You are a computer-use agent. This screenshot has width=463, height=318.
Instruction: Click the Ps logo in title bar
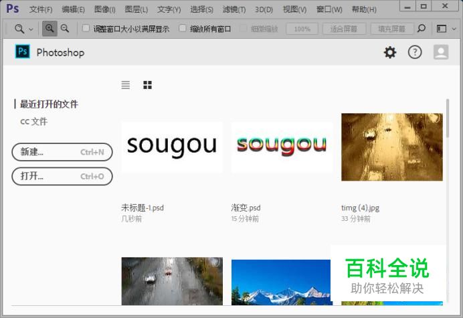coord(13,8)
